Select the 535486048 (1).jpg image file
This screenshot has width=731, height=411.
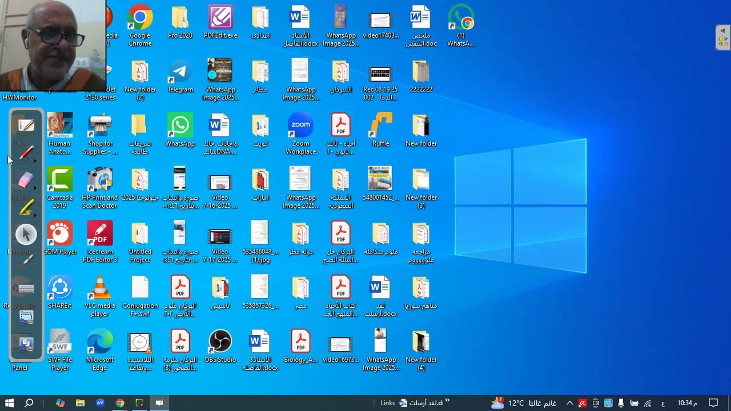click(260, 243)
